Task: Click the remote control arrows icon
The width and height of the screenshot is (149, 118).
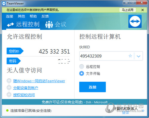Action: click(x=10, y=25)
